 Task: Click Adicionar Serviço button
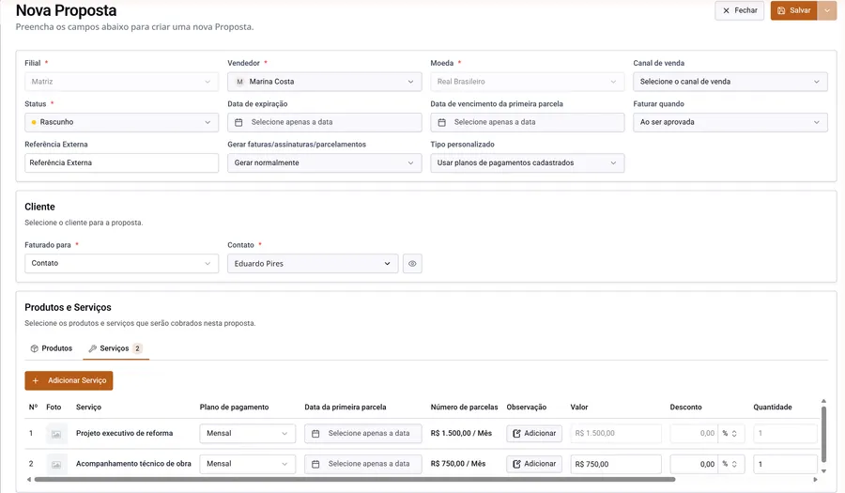click(69, 380)
